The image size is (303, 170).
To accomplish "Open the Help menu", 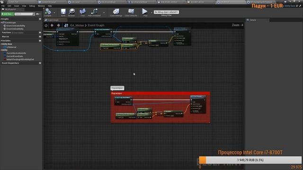I will pos(50,6).
